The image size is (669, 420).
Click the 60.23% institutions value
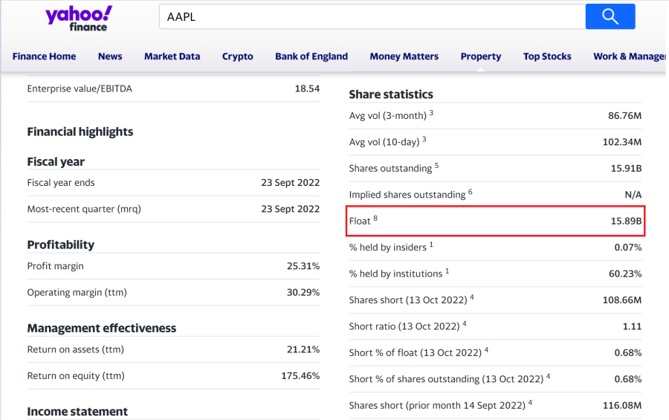[x=625, y=274]
